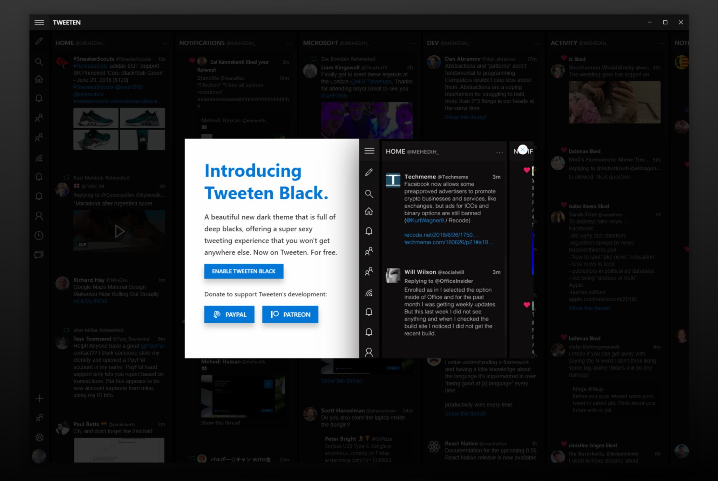Jump to Home column via house icon

[x=39, y=79]
